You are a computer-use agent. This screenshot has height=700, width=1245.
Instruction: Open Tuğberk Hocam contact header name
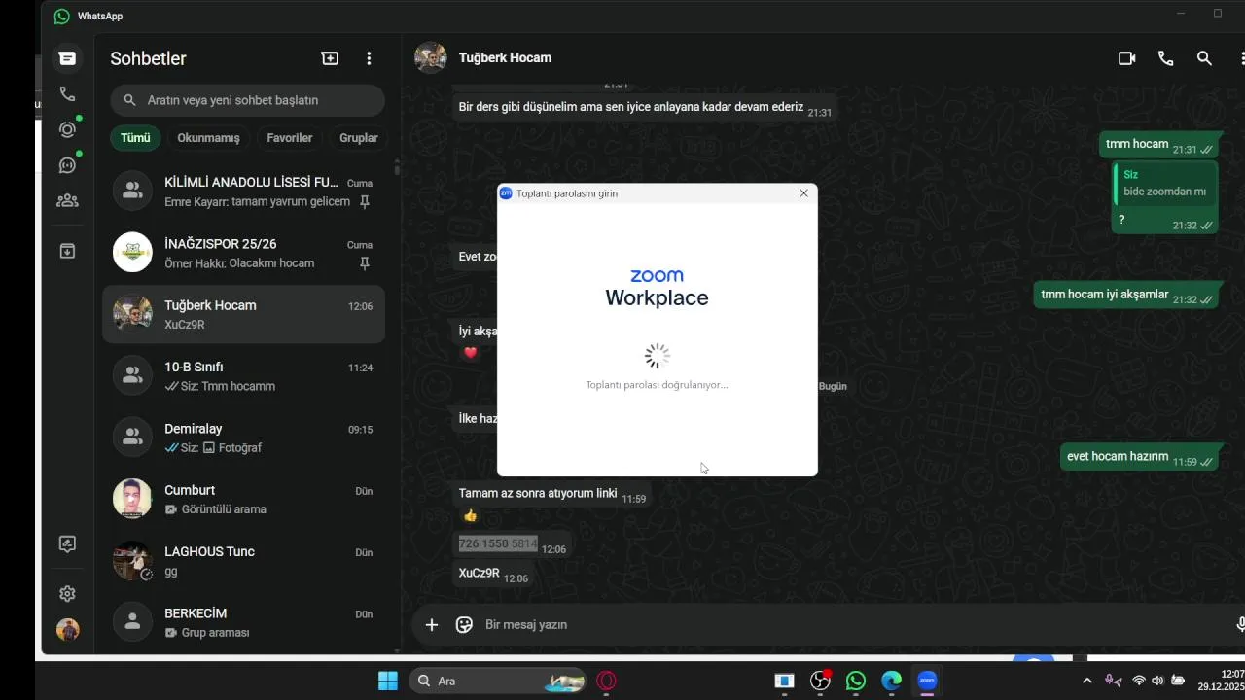[x=505, y=57]
